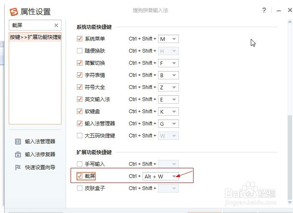Screen dimensions: 293x213
Task: Select the 按键>>扩展功能快捷键 search result
Action: (35, 37)
